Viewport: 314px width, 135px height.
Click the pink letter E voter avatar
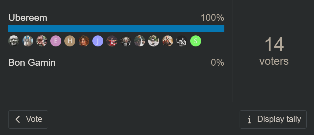click(x=56, y=41)
